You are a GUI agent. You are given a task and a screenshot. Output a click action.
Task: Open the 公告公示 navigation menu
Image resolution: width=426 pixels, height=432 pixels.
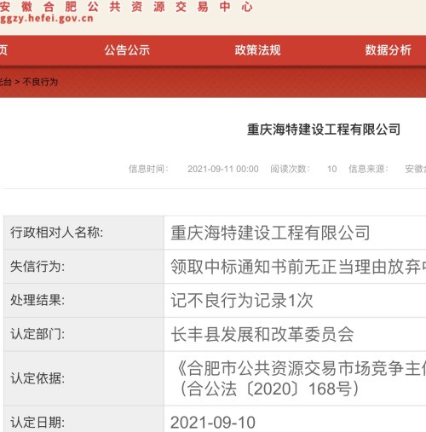click(x=127, y=50)
